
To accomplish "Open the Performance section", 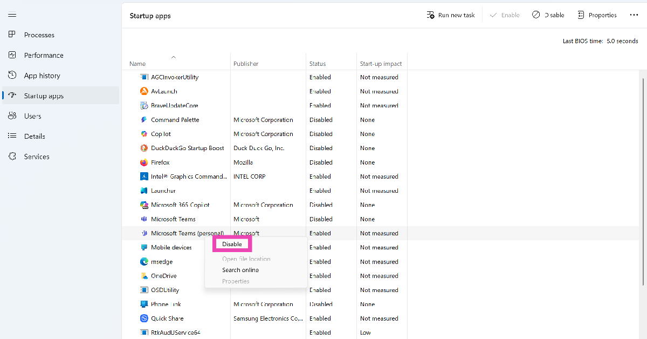I will [43, 55].
